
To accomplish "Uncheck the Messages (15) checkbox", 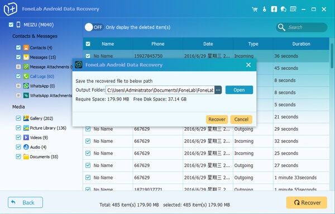I will (x=18, y=57).
